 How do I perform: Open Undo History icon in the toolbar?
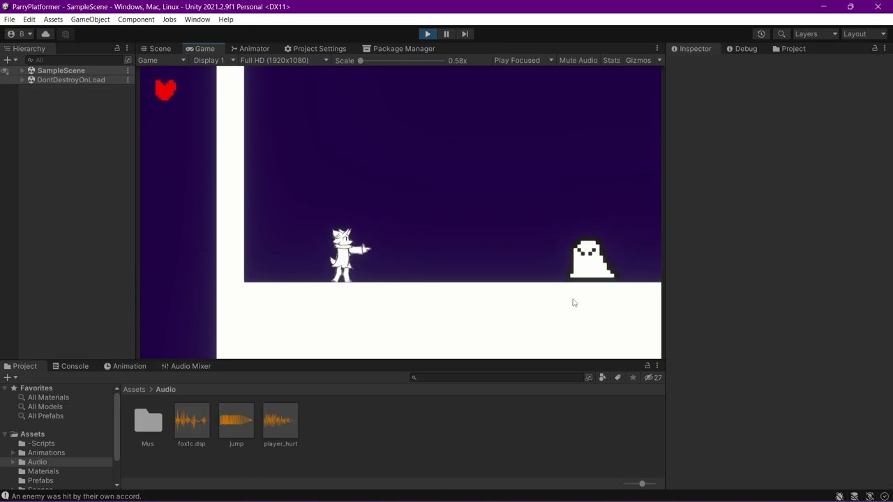(x=761, y=33)
